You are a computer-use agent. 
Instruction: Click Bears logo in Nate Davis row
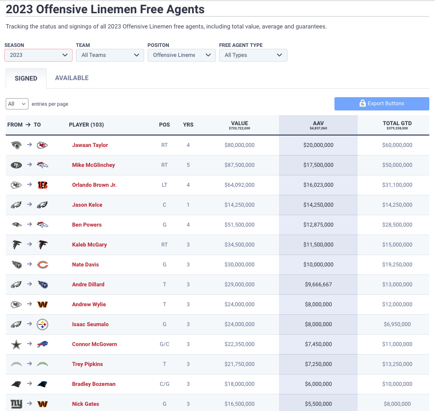[x=42, y=265]
